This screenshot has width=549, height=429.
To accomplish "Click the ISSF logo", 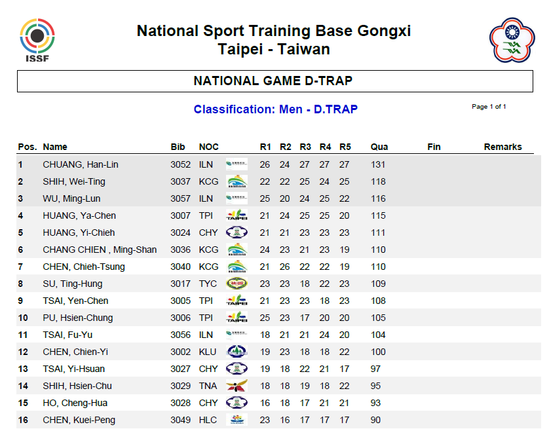I will 37,40.
